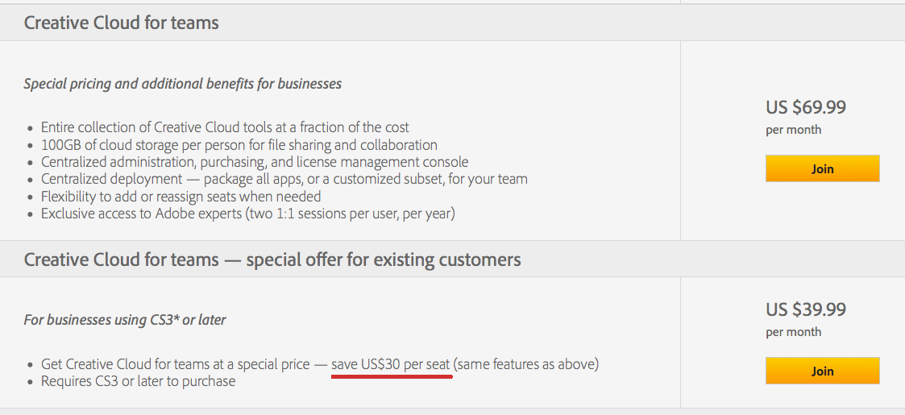Click the underlined 'save US$30 per seat' text
Image resolution: width=905 pixels, height=415 pixels.
(391, 365)
